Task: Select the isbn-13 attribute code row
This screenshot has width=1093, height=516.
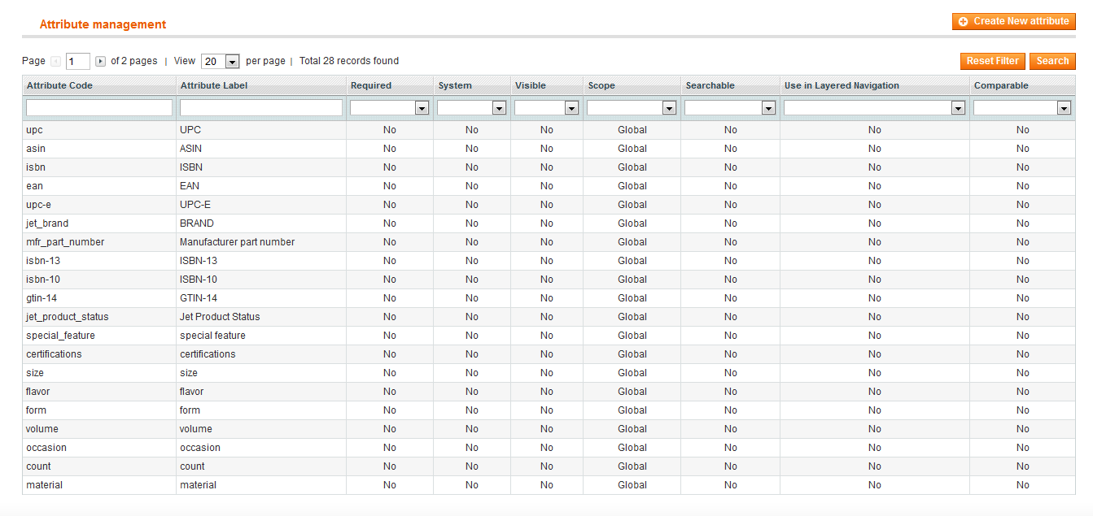Action: 549,261
